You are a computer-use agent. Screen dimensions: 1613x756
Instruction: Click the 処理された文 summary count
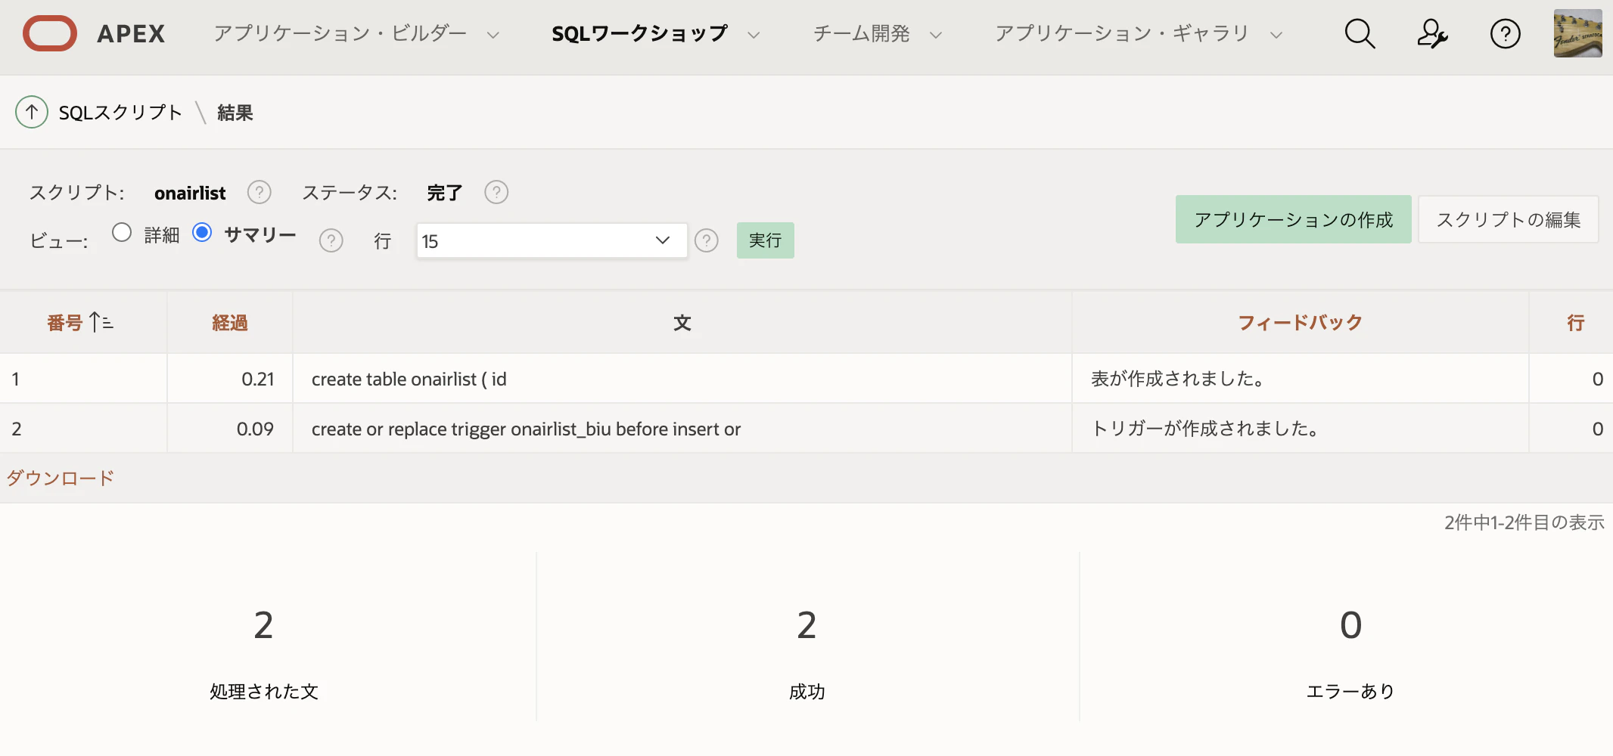(263, 625)
